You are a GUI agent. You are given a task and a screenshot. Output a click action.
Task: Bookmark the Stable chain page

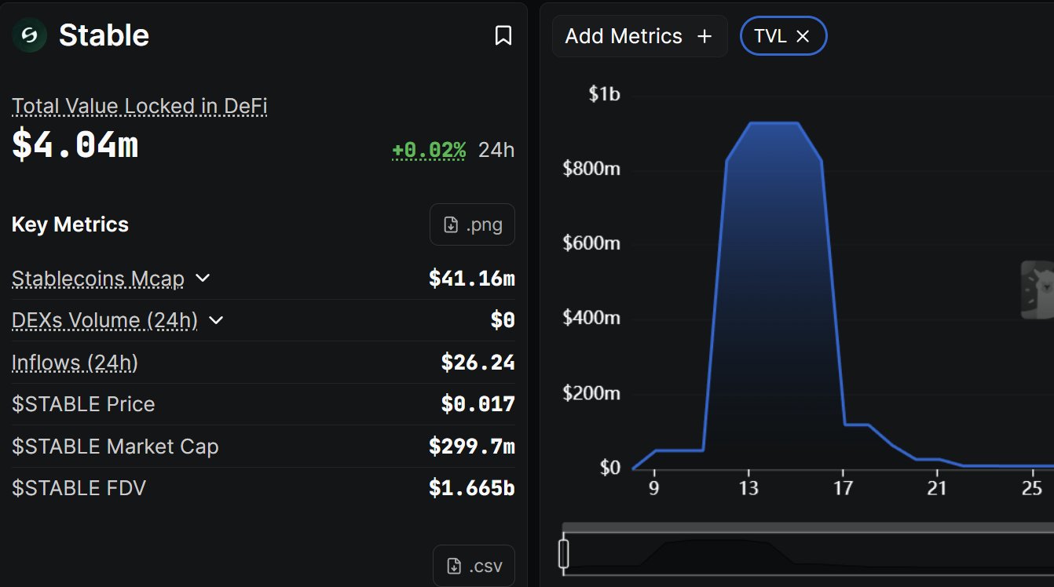503,35
